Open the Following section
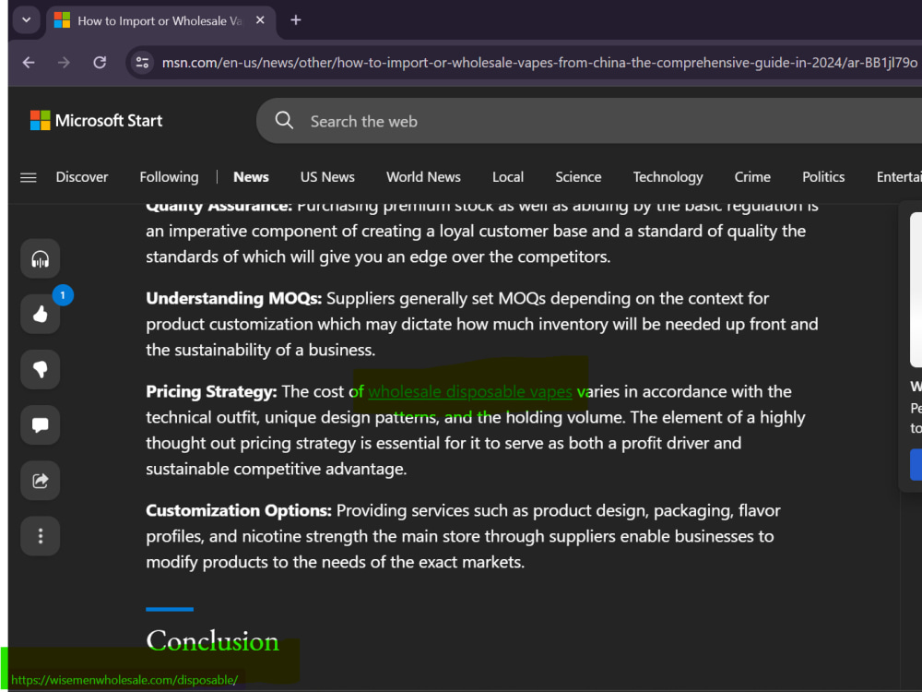Image resolution: width=922 pixels, height=692 pixels. [169, 177]
